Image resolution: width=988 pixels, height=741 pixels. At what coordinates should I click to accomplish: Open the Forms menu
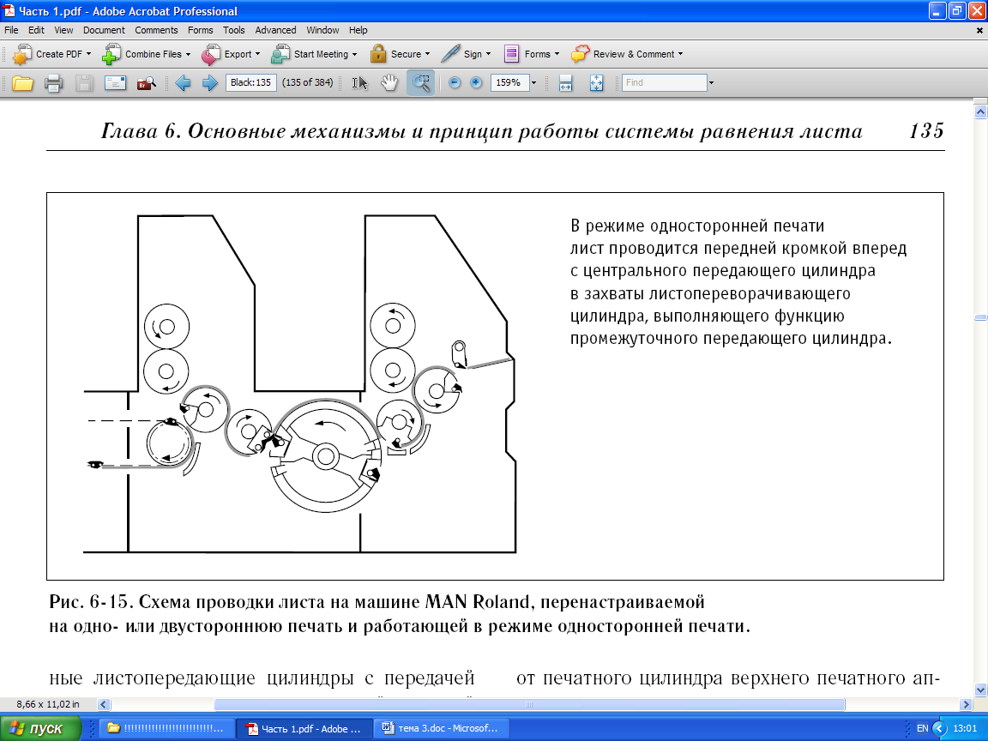point(201,30)
